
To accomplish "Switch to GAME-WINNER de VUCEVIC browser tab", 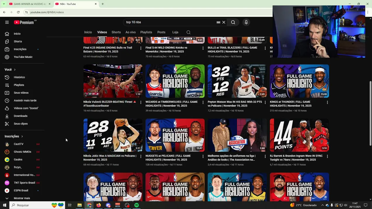I will (x=30, y=4).
